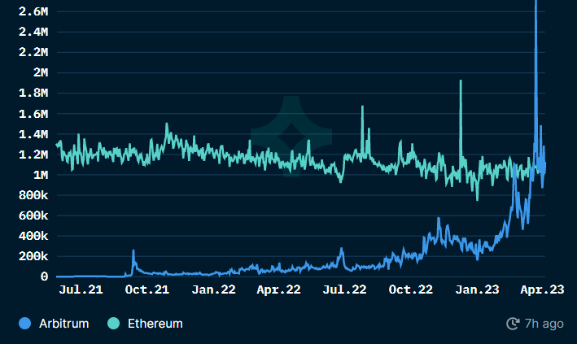This screenshot has height=344, width=577.
Task: Select the 'Jul.22' x-axis label
Action: click(344, 290)
